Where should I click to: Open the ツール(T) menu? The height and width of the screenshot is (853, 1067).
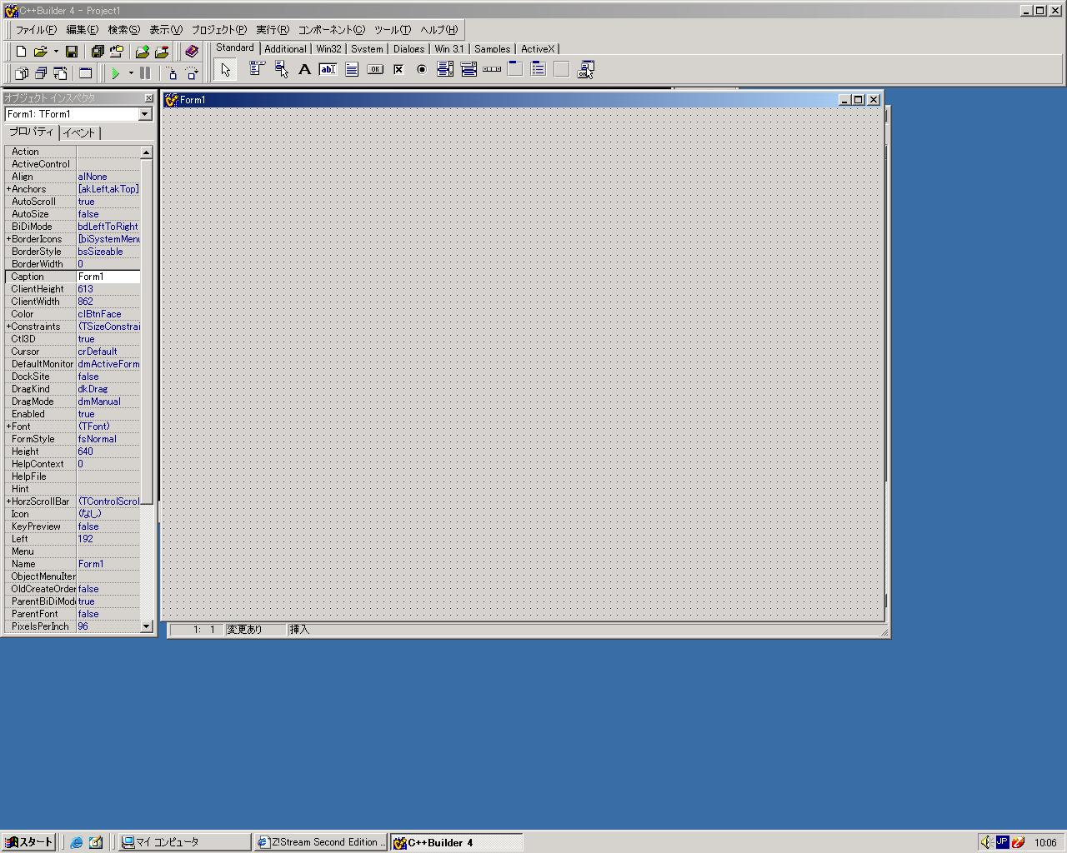tap(393, 29)
